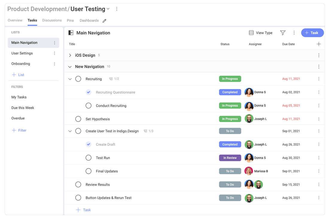Expand the iOS Design section
329x219 pixels.
pos(70,55)
